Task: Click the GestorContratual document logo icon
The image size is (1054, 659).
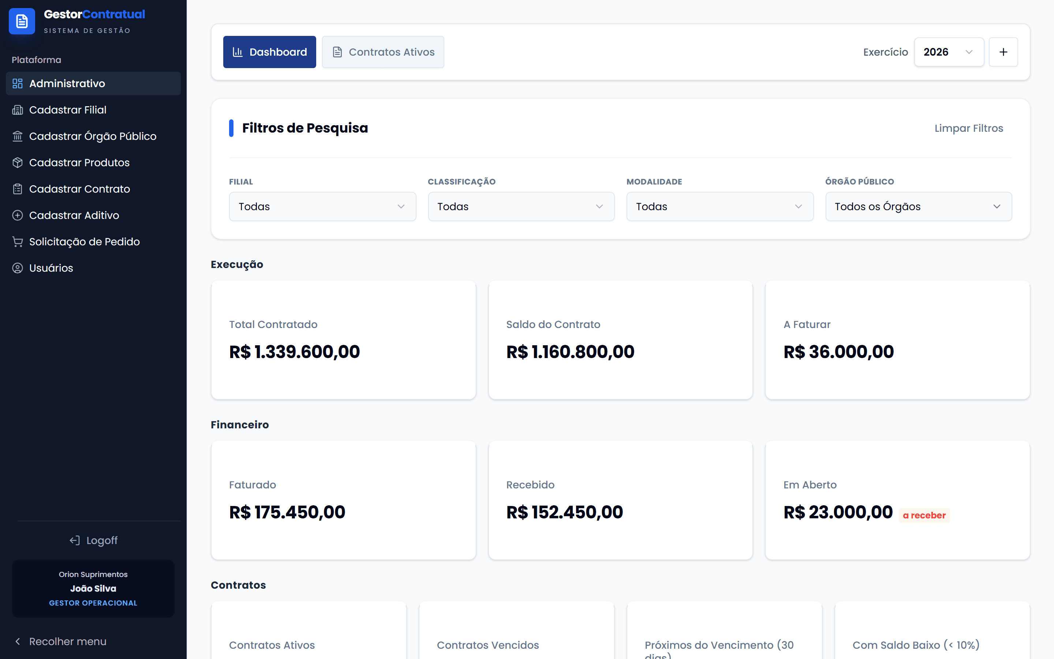Action: click(x=22, y=21)
